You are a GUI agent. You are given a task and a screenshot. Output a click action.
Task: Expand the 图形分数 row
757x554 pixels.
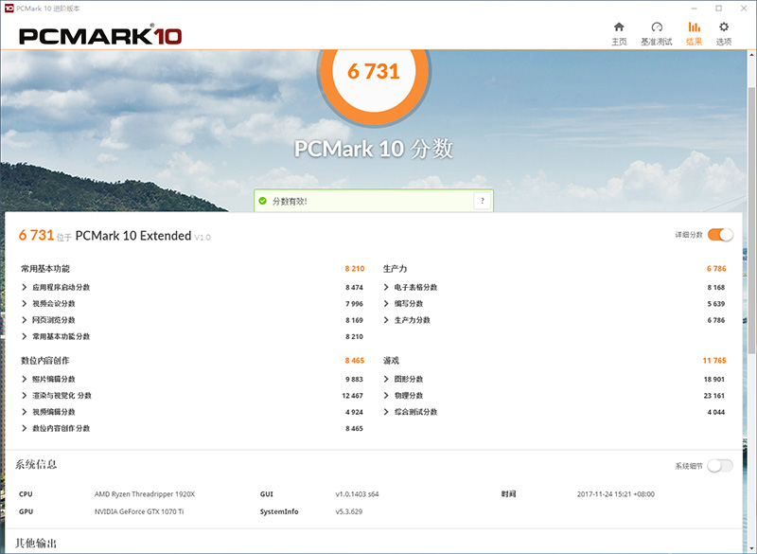386,379
